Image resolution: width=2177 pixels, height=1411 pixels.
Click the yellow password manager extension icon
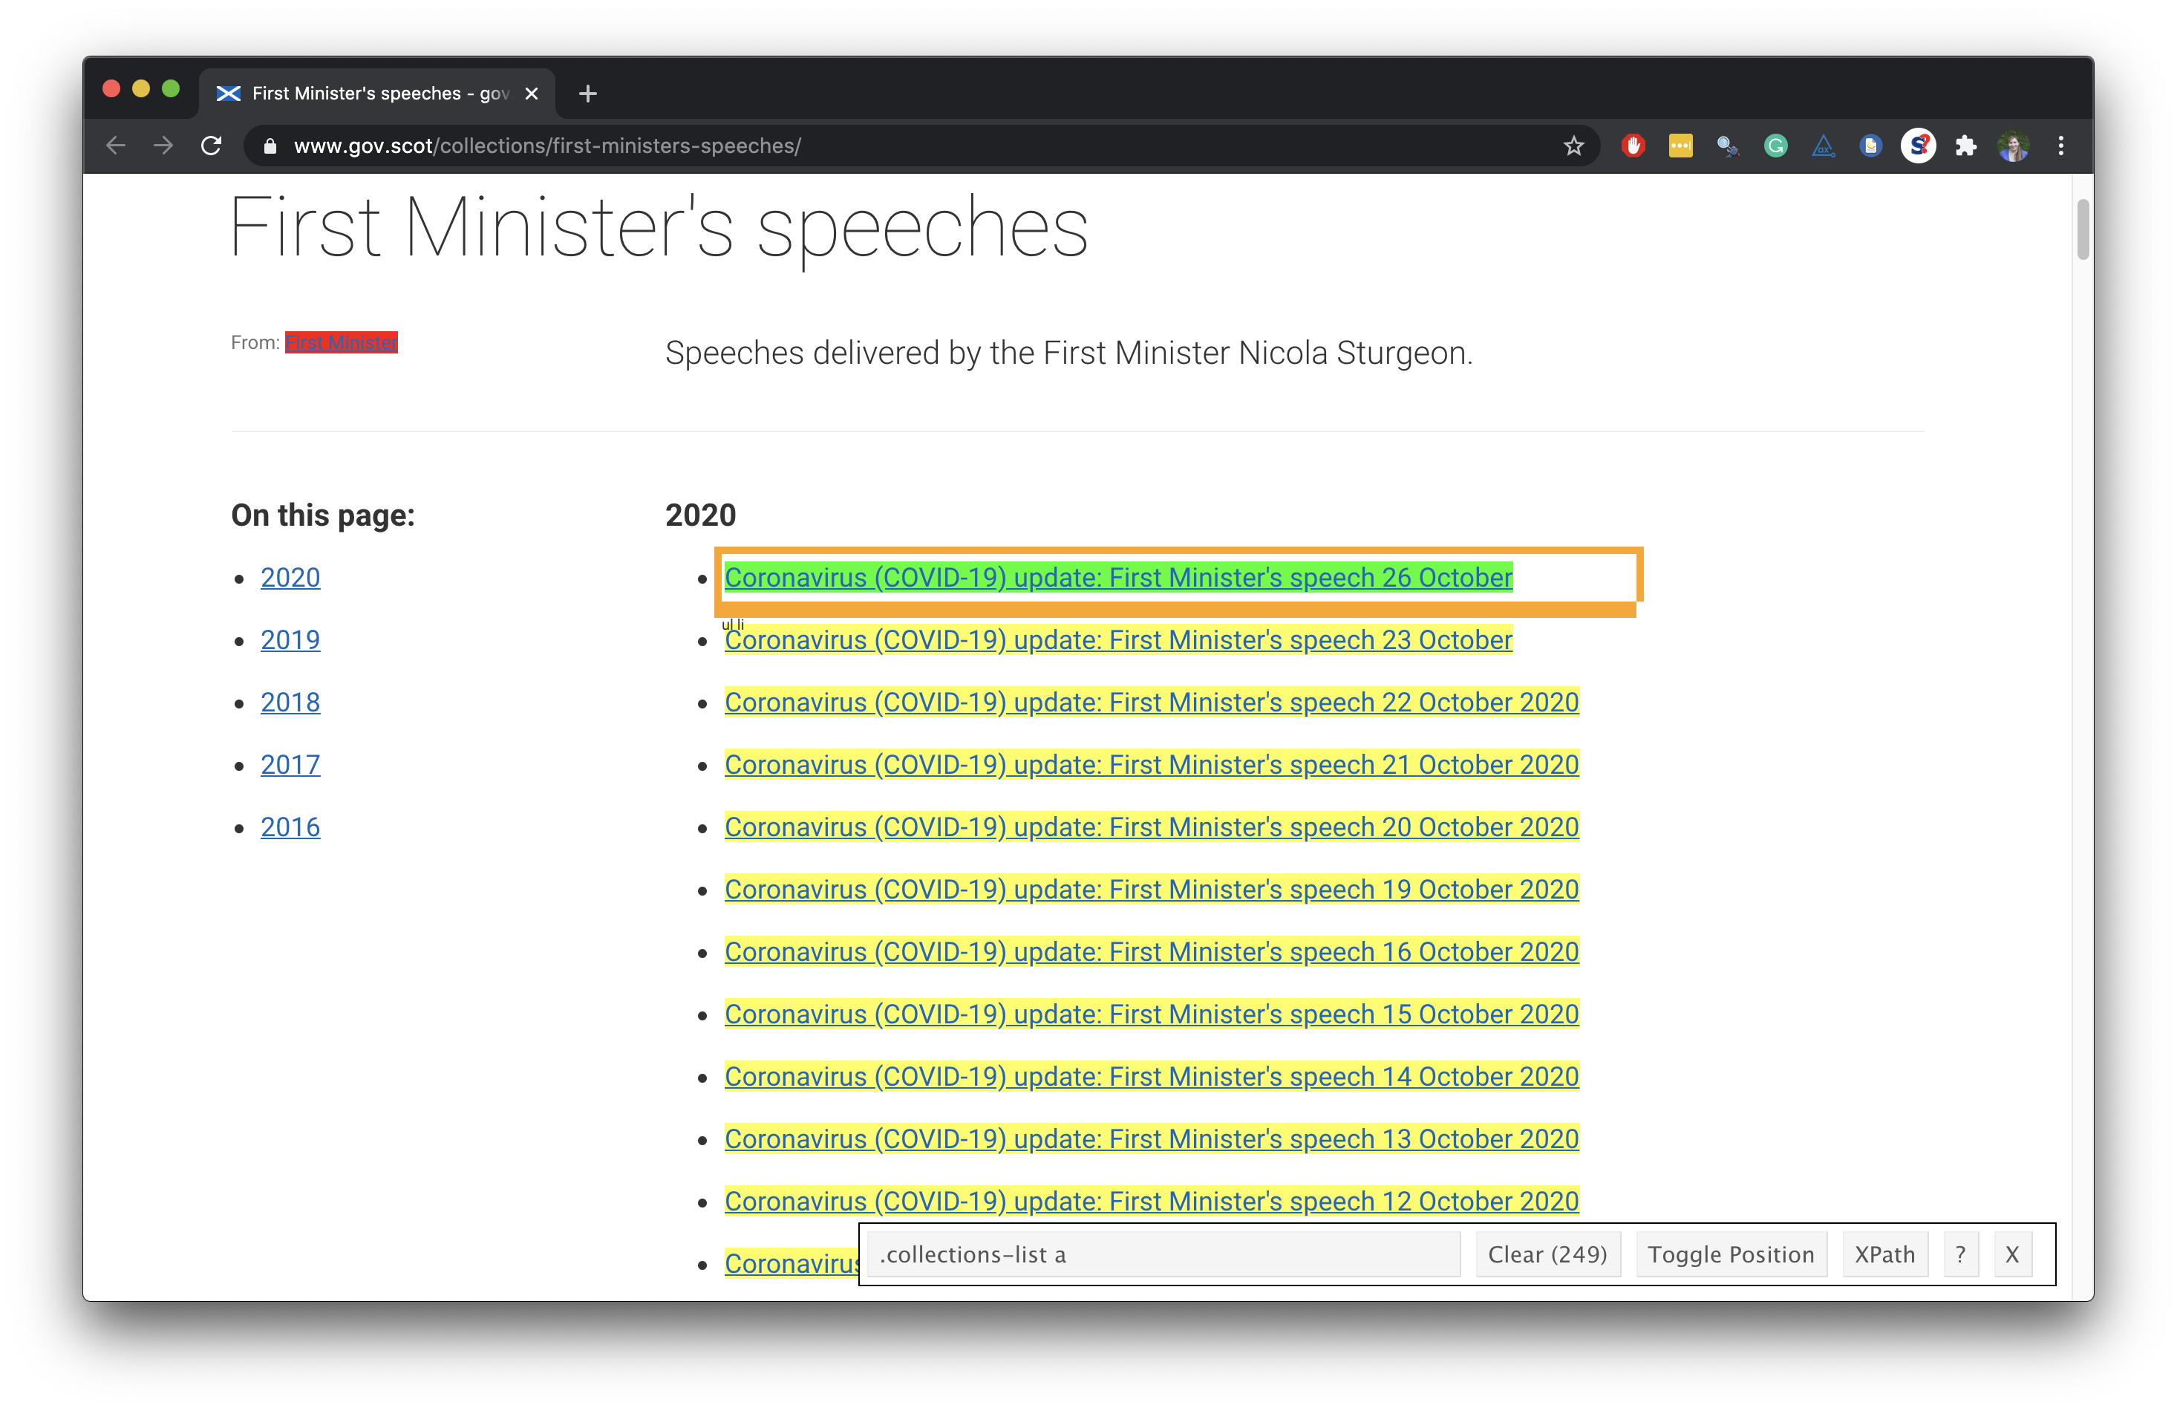tap(1680, 146)
